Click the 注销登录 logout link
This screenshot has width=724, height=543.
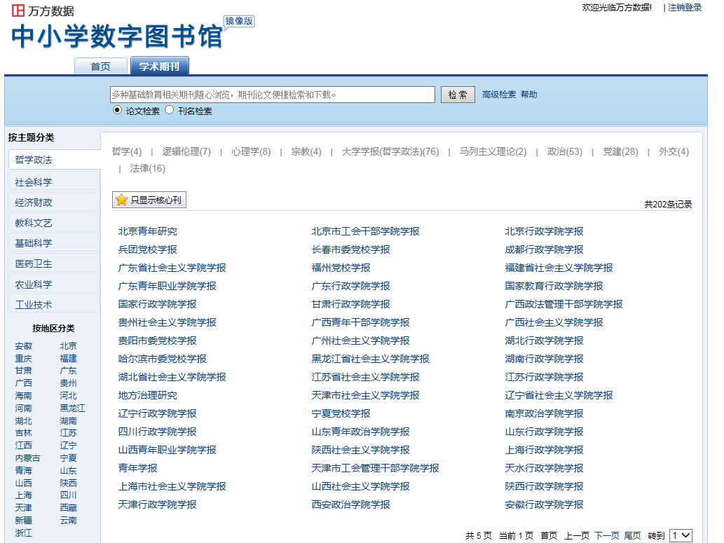(684, 8)
